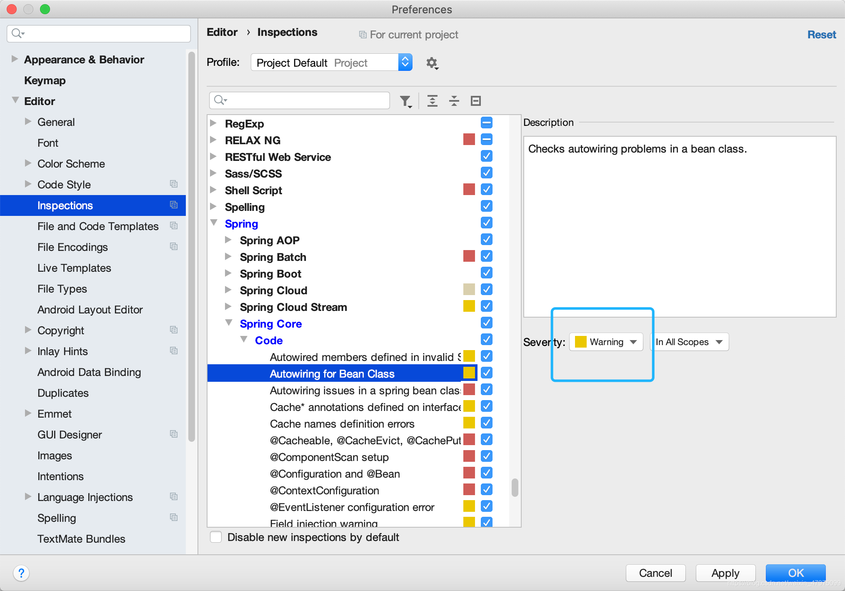The width and height of the screenshot is (845, 591).
Task: Select Android Data Binding settings
Action: tap(89, 372)
